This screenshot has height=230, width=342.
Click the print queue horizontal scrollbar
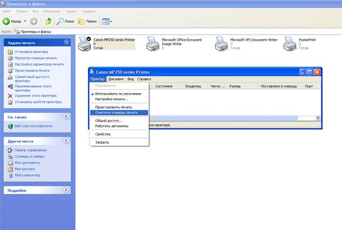click(235, 117)
